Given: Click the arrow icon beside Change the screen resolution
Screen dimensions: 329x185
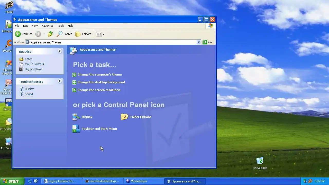Looking at the screenshot, I should 74,90.
